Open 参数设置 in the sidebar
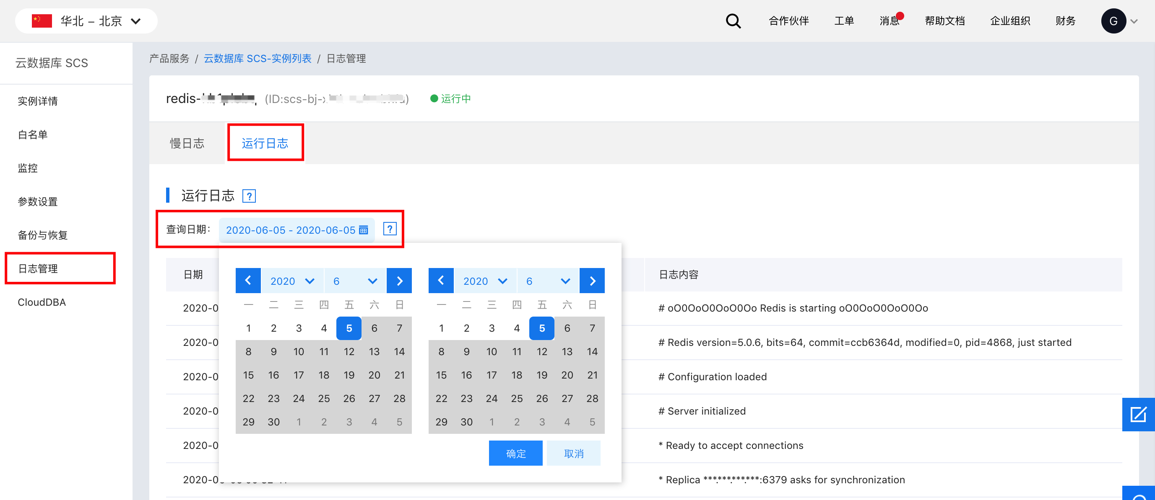Screen dimensions: 1155x500 point(38,202)
